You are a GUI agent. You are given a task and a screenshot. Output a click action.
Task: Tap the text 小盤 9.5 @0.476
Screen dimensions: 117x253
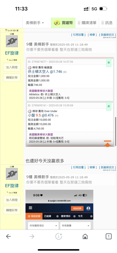41,115
